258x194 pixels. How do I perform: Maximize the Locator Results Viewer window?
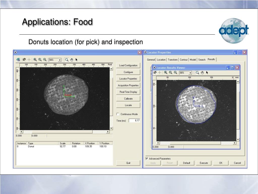(x=232, y=68)
